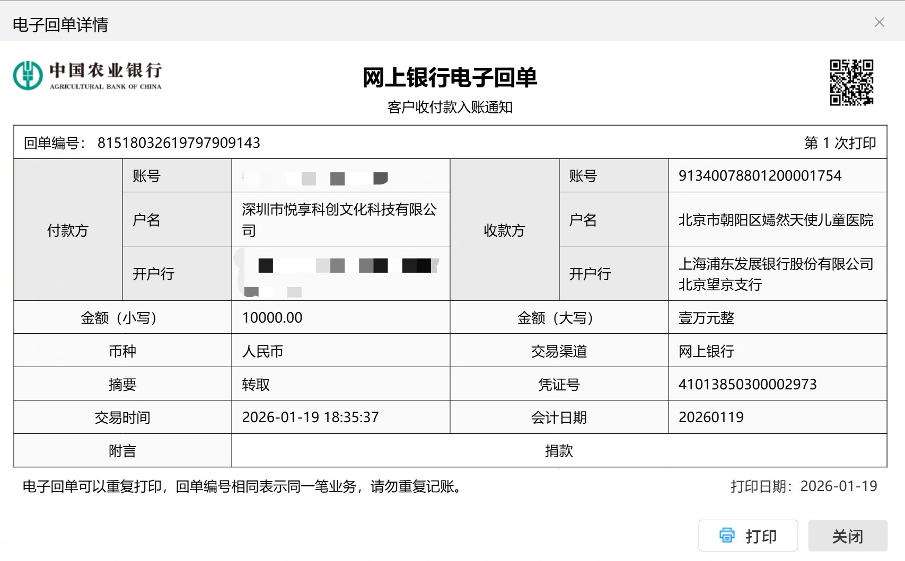Click the 打印 button to print receipt

coord(748,536)
